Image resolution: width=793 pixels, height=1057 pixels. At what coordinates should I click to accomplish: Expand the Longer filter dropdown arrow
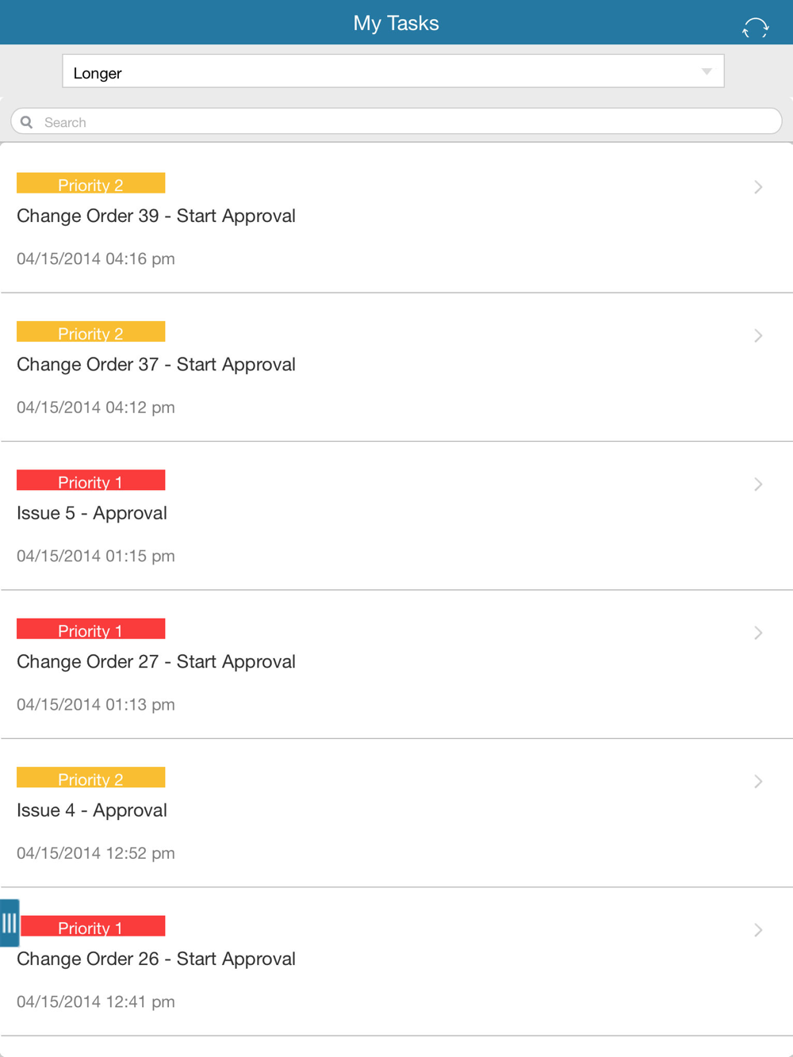pyautogui.click(x=707, y=72)
